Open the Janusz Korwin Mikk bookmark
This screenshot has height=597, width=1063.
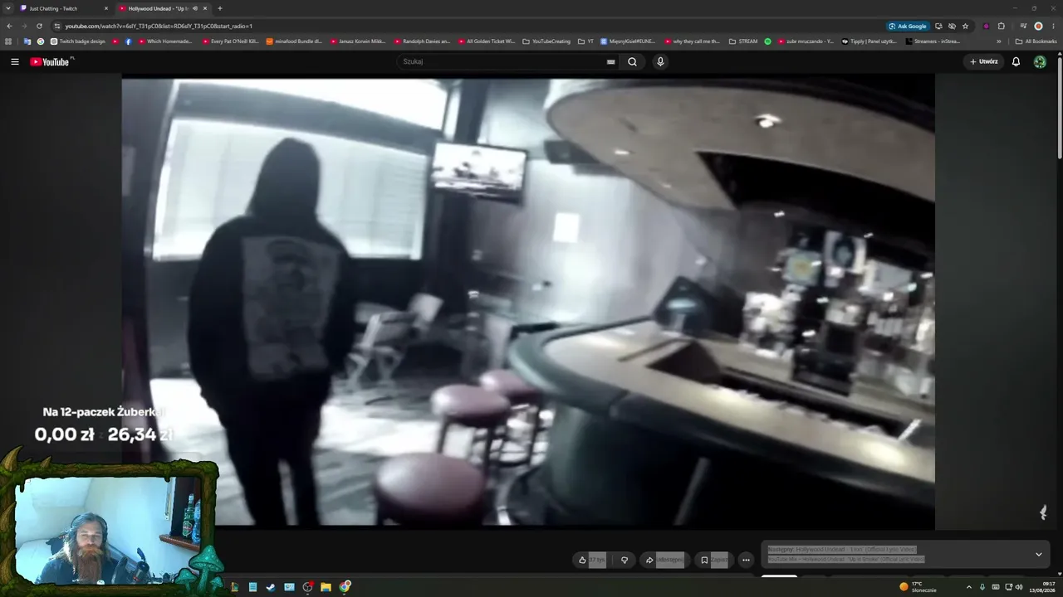point(358,41)
